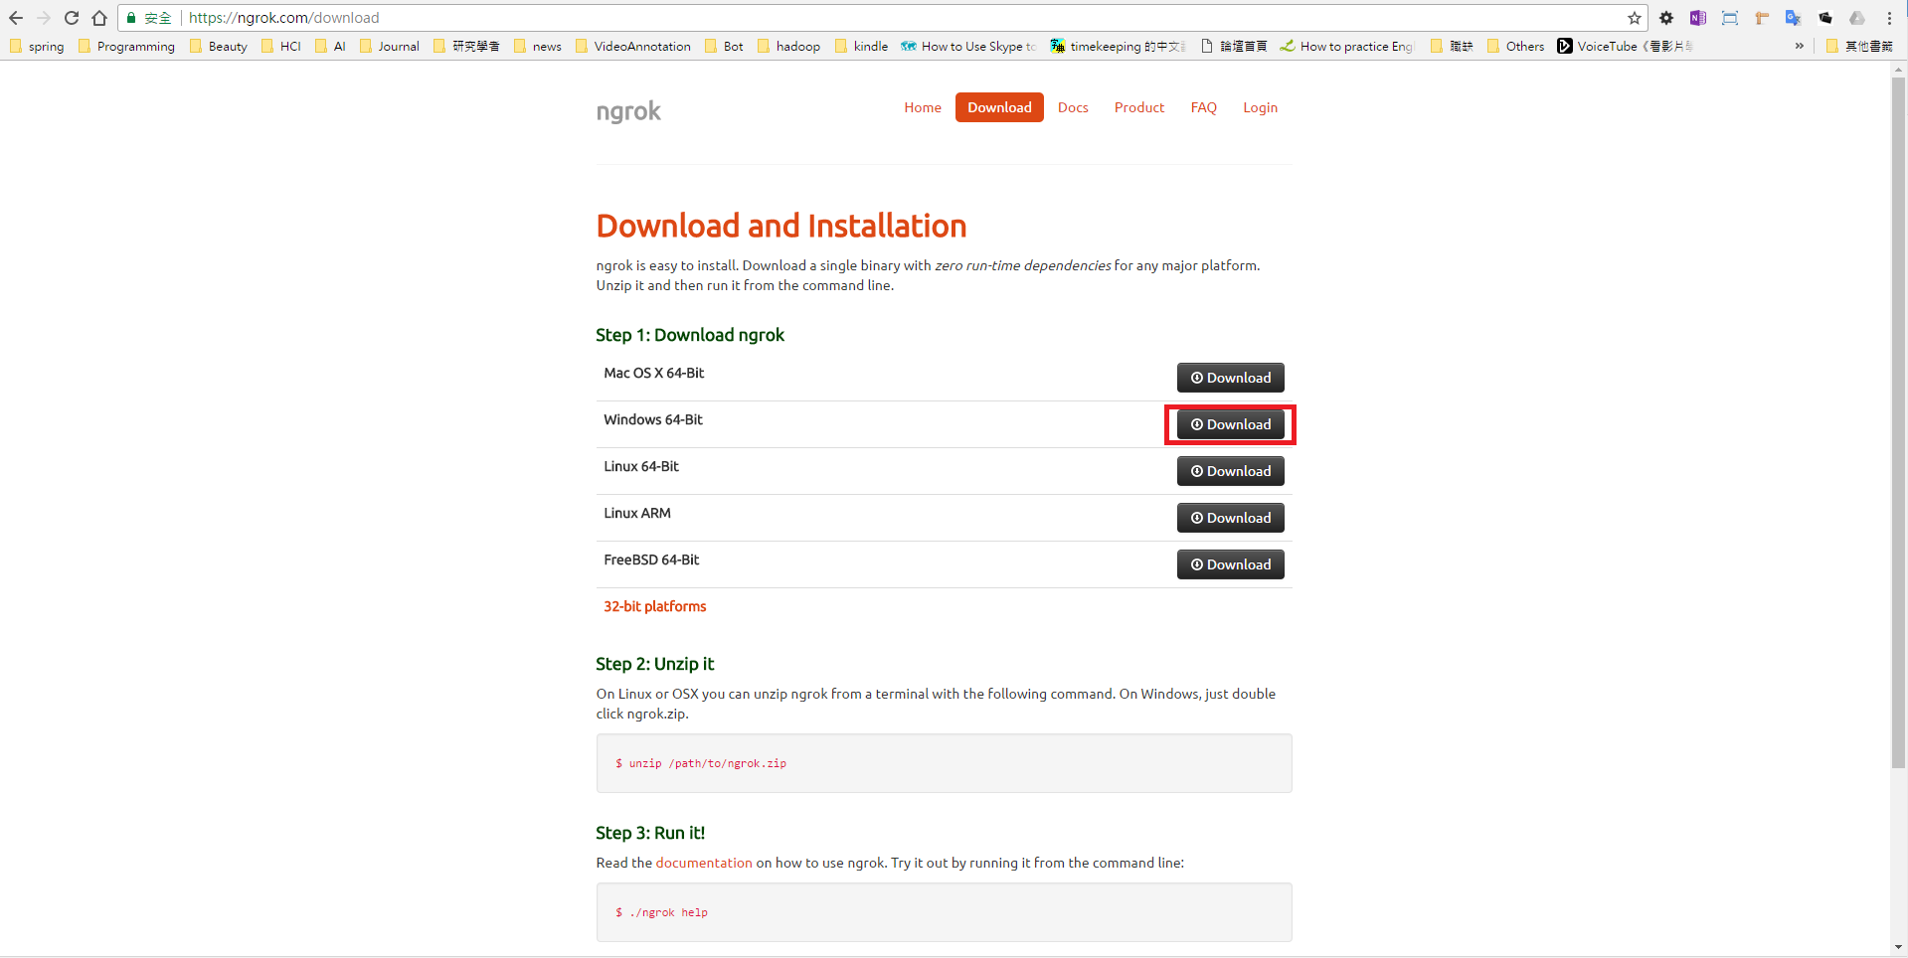Open the HCI bookmark folder
The height and width of the screenshot is (958, 1908).
281,46
